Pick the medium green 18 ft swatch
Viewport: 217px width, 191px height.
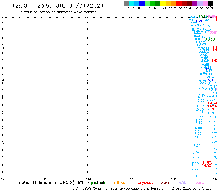[x=153, y=4]
